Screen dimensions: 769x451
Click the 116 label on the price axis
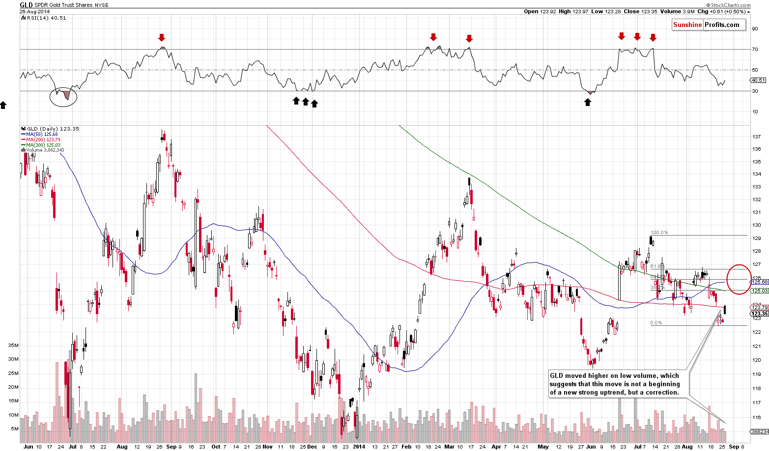point(757,417)
